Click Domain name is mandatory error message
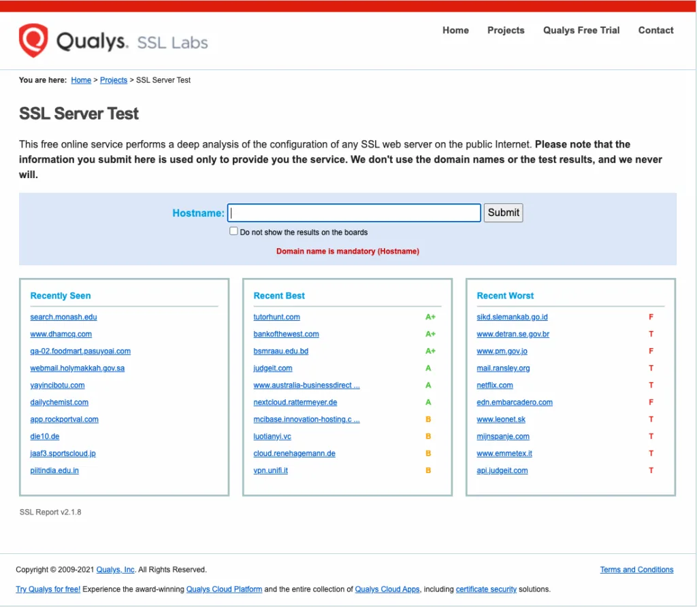697x607 pixels. 348,252
